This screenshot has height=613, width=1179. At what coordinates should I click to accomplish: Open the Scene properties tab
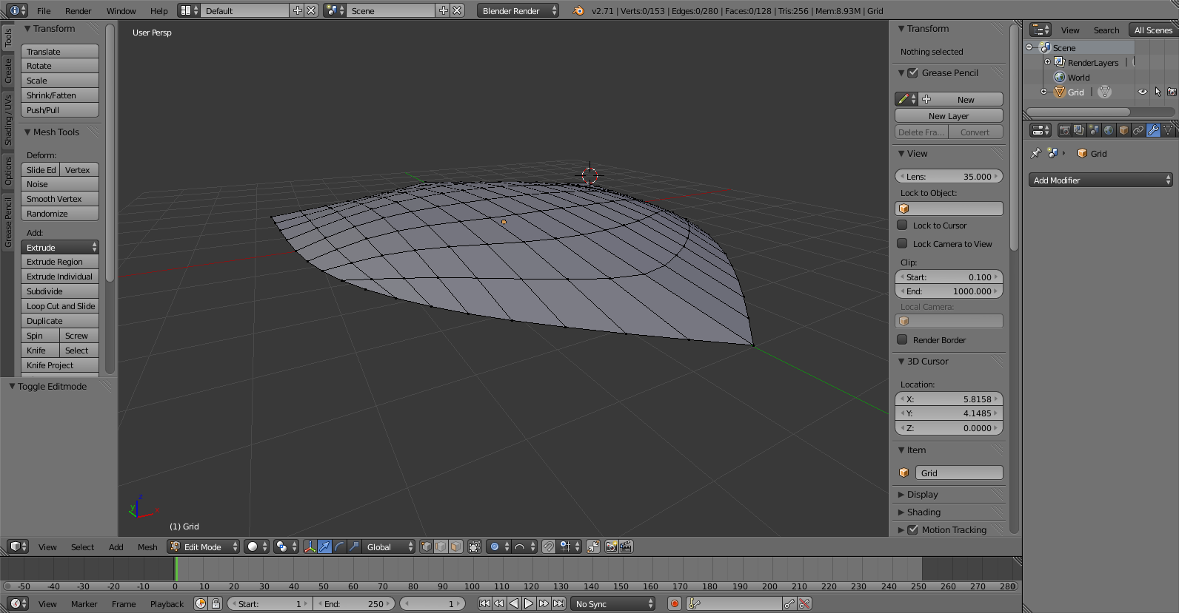coord(1094,130)
